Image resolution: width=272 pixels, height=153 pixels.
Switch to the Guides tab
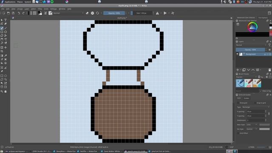246,98
